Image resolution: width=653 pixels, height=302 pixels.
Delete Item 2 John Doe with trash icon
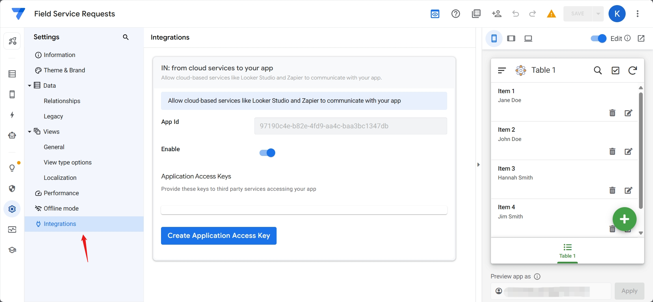[x=612, y=152]
